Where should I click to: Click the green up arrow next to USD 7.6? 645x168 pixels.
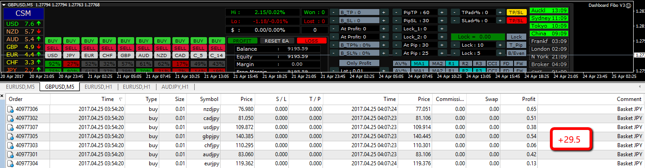(39, 24)
